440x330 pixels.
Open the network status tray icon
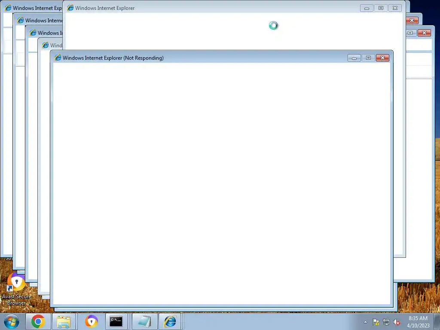pyautogui.click(x=386, y=322)
